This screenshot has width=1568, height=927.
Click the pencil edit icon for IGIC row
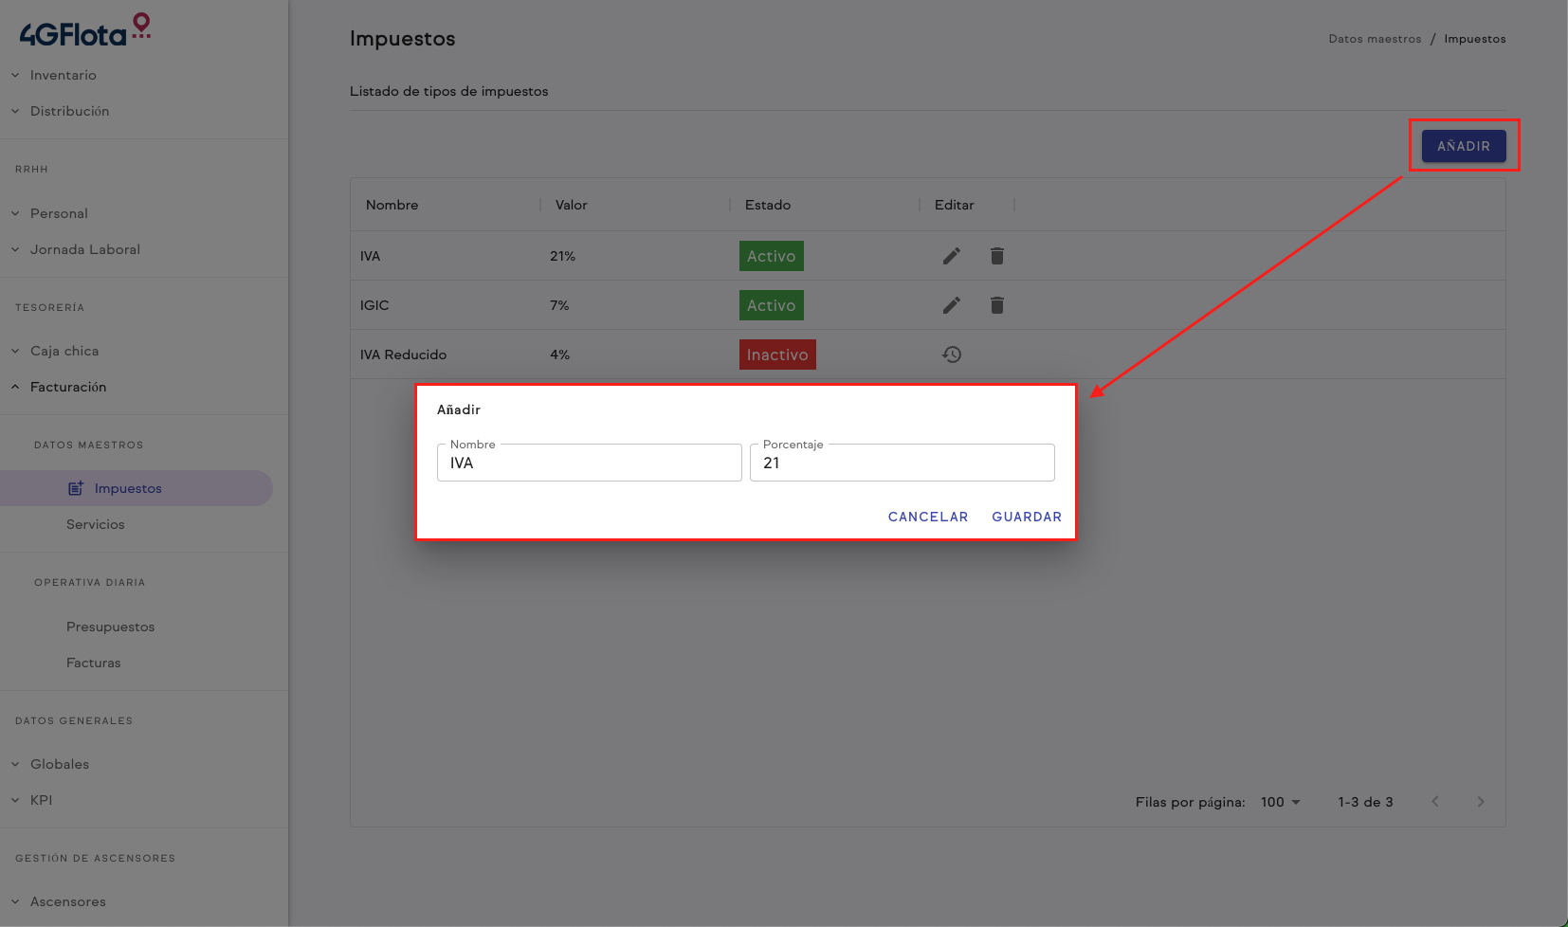click(x=952, y=305)
